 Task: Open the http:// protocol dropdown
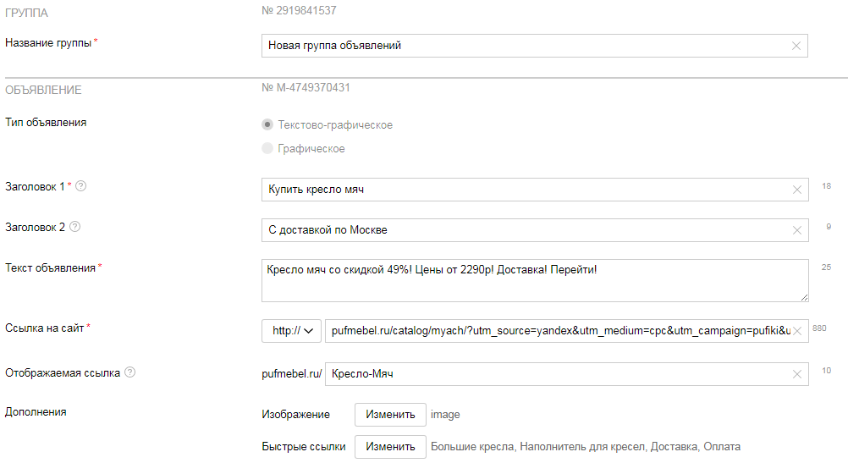[x=291, y=331]
